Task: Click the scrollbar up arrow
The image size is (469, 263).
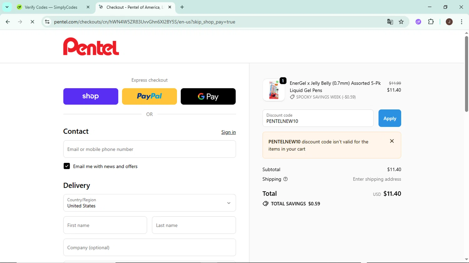Action: 466,33
